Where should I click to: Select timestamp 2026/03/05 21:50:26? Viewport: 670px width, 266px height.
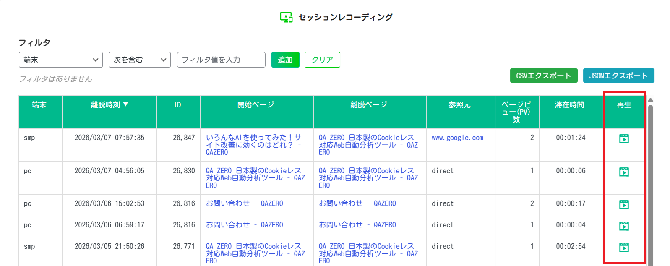109,246
